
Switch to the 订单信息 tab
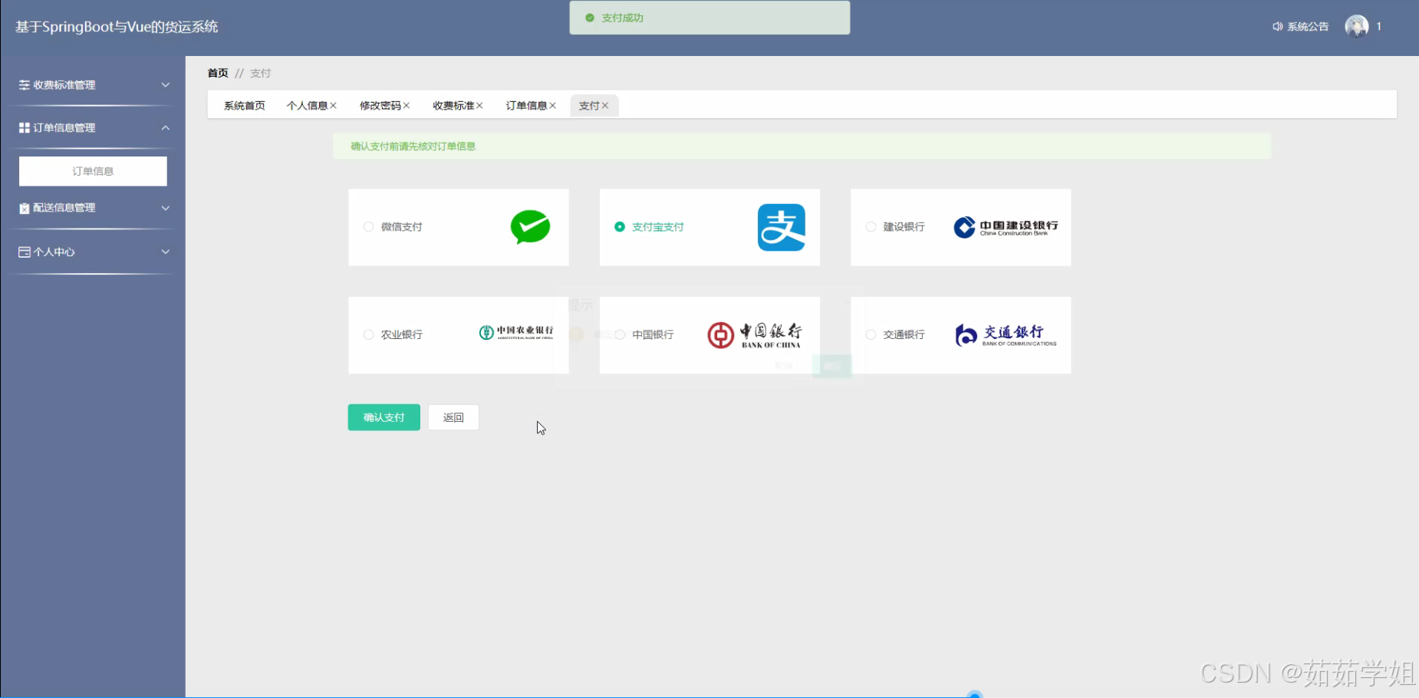coord(526,106)
